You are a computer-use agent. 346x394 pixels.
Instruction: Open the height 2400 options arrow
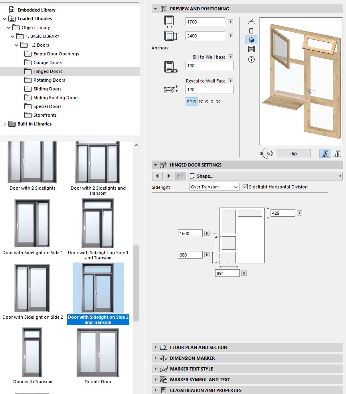click(230, 36)
